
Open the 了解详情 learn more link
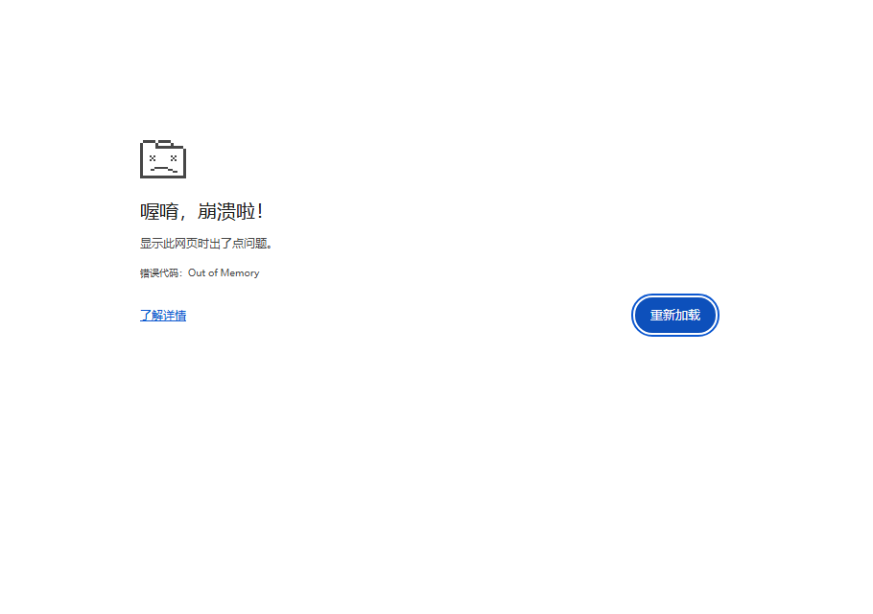click(x=163, y=316)
